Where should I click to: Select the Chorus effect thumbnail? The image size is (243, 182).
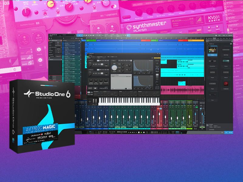pos(226,62)
